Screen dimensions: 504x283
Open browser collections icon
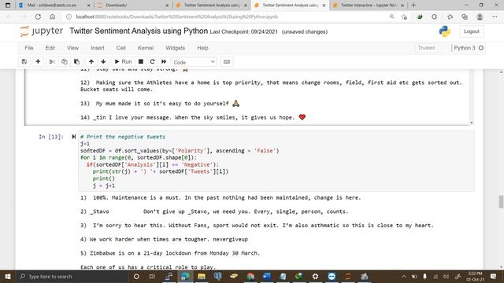[465, 17]
